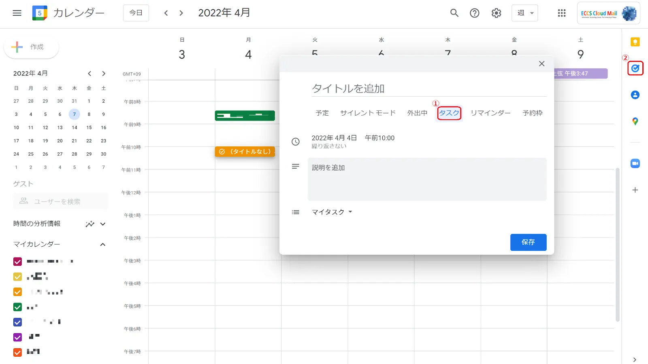Open the help icon
Screen dimensions: 648x364
pyautogui.click(x=474, y=13)
